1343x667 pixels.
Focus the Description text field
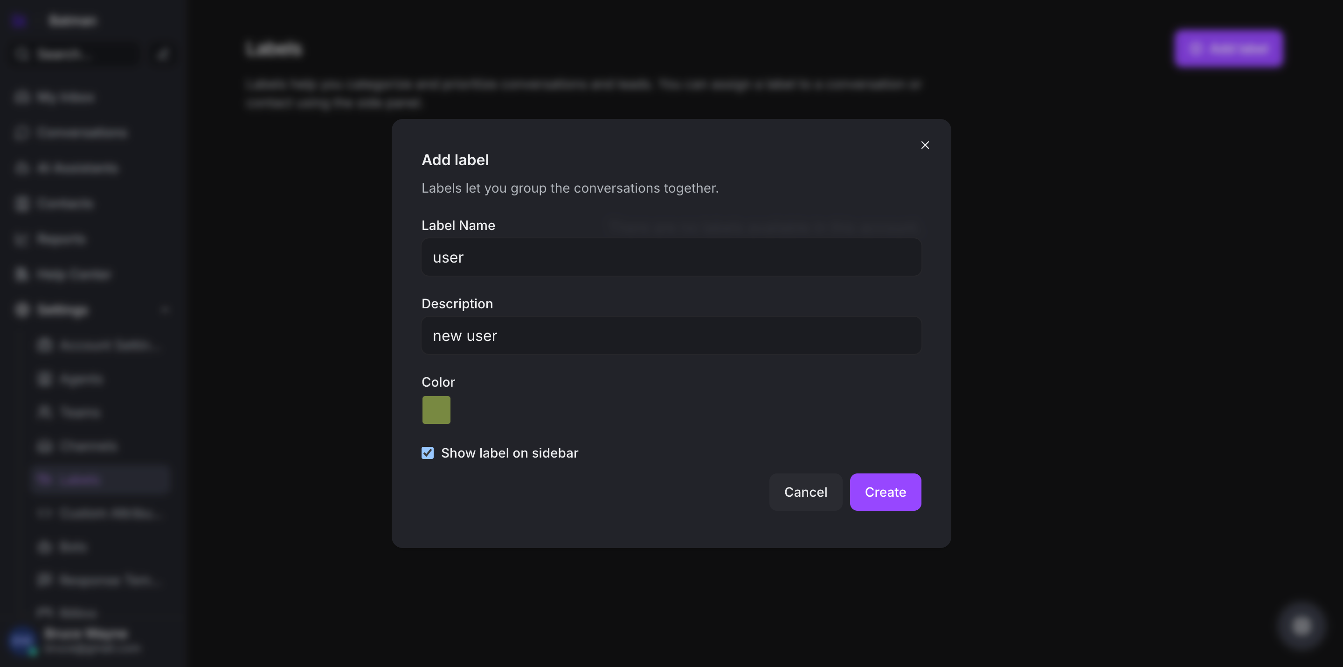point(671,335)
